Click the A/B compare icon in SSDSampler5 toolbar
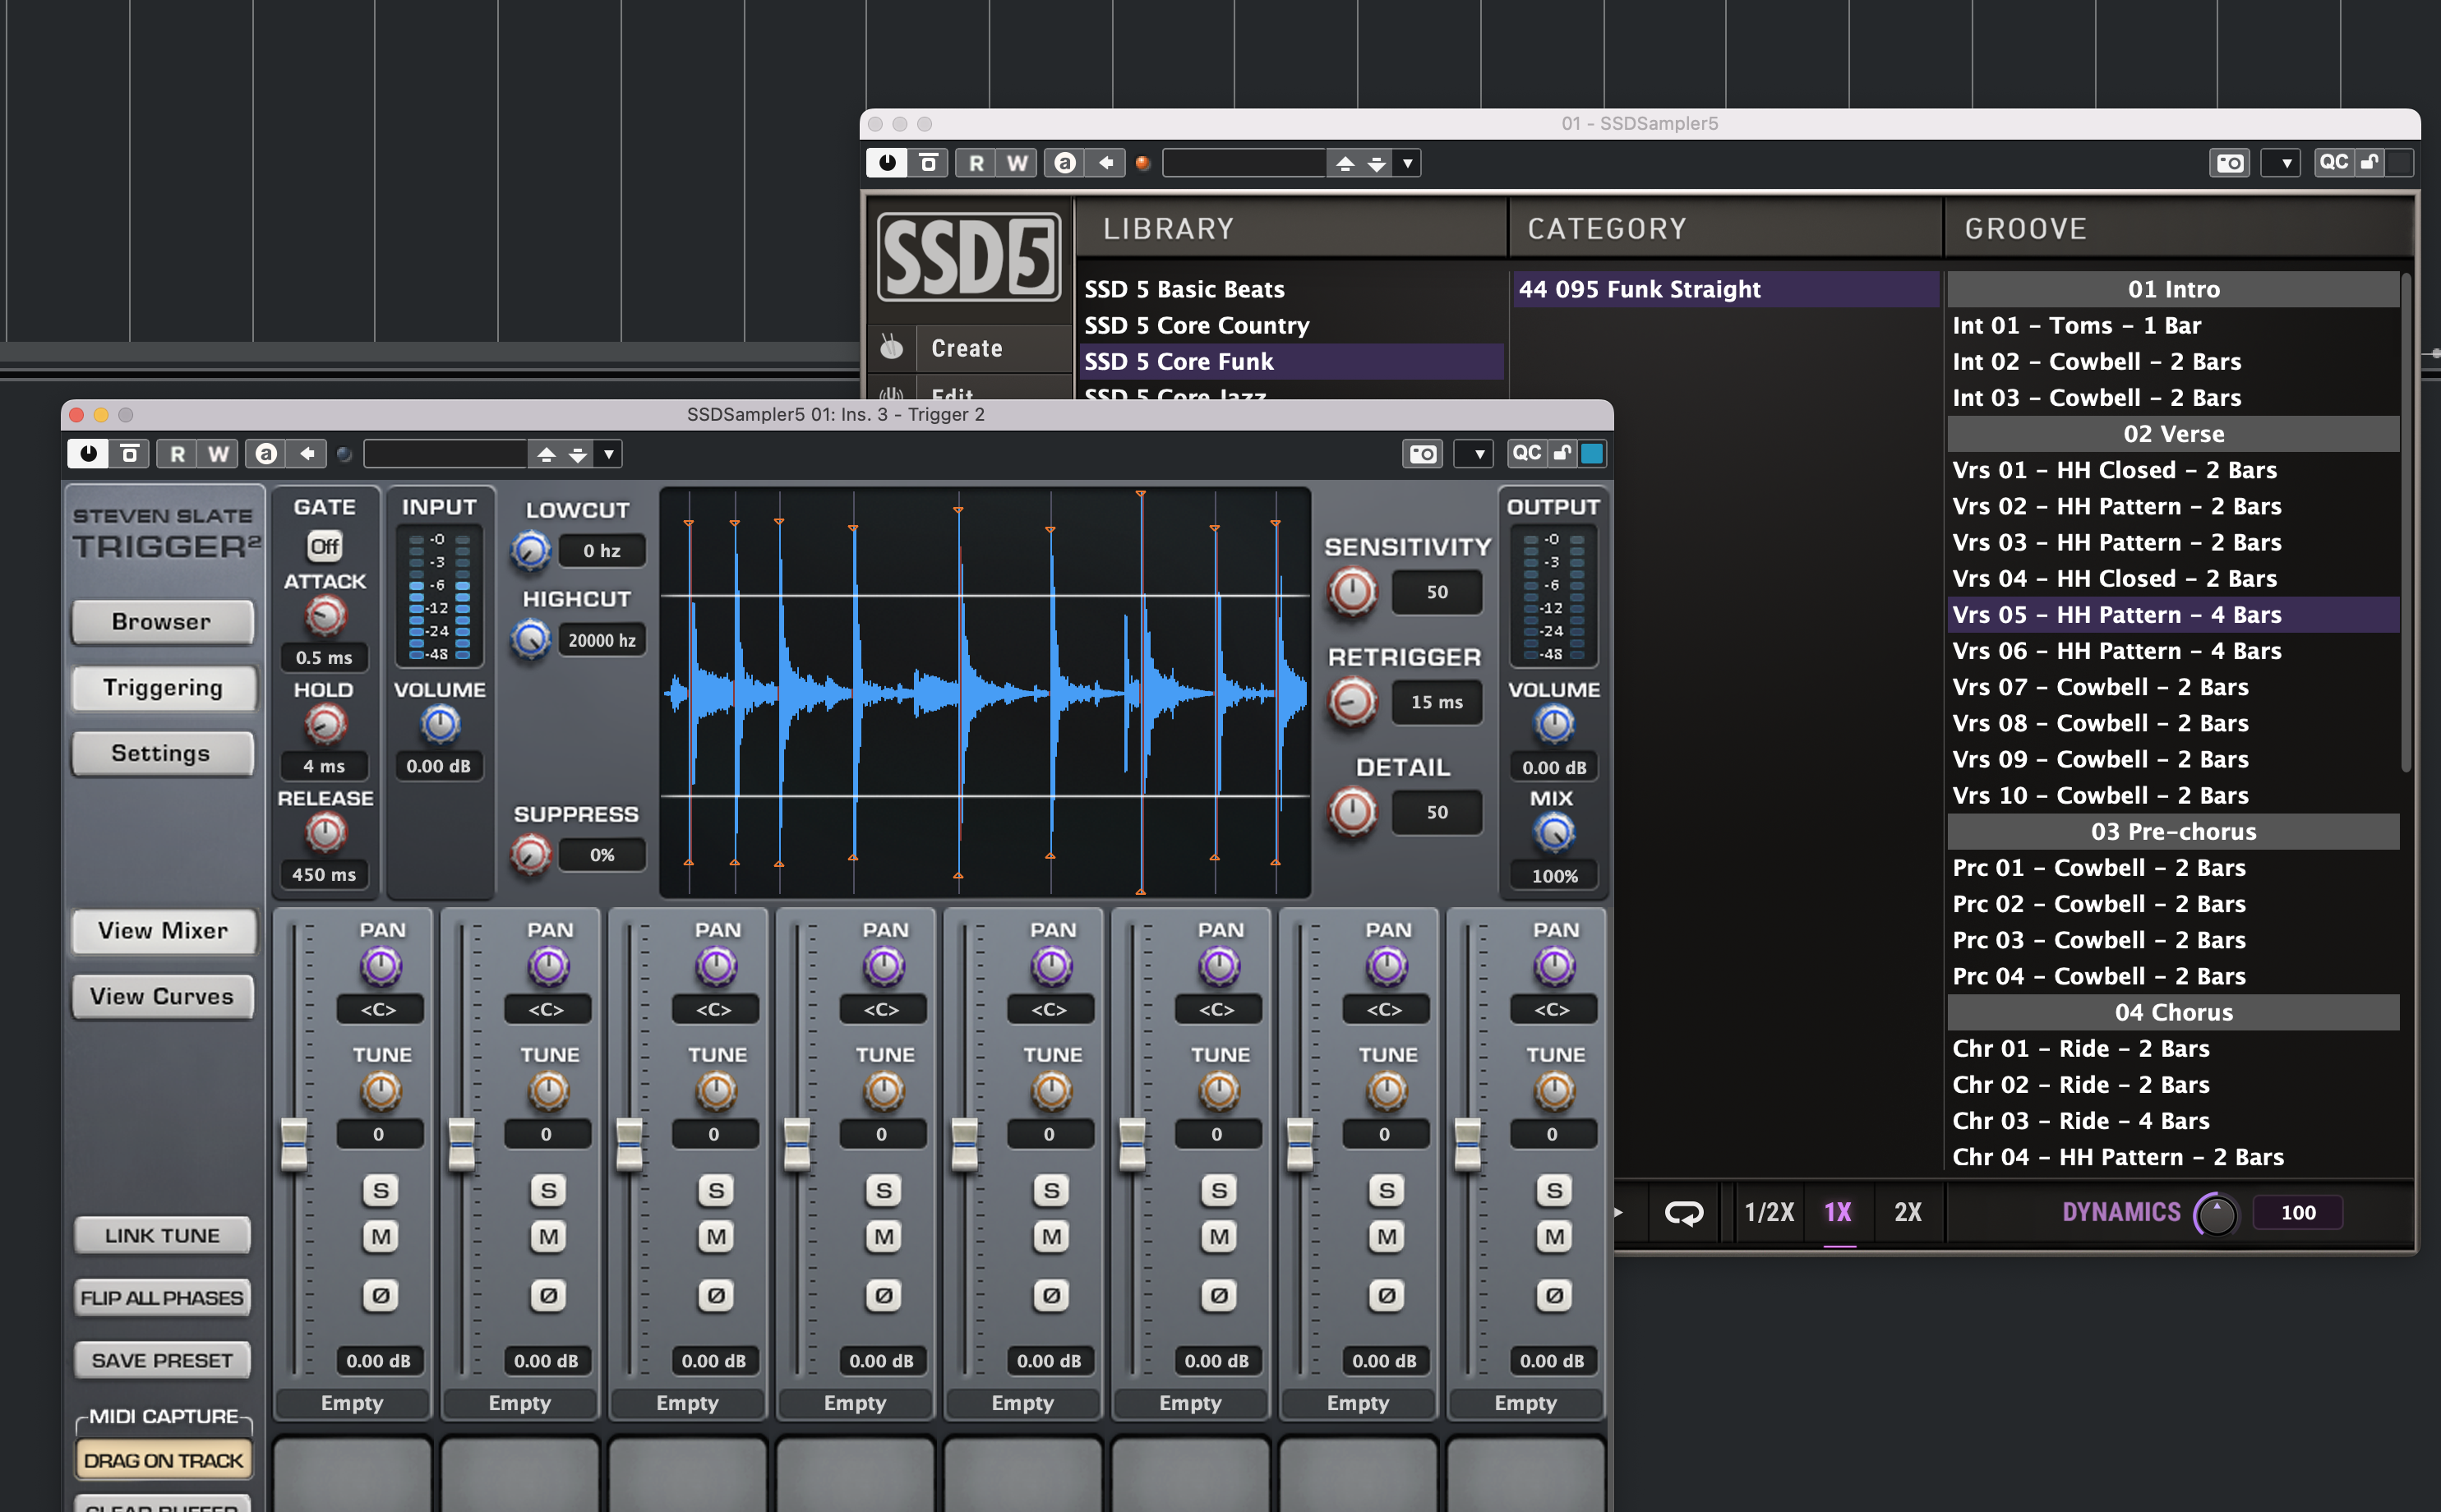This screenshot has height=1512, width=2441. tap(1064, 163)
